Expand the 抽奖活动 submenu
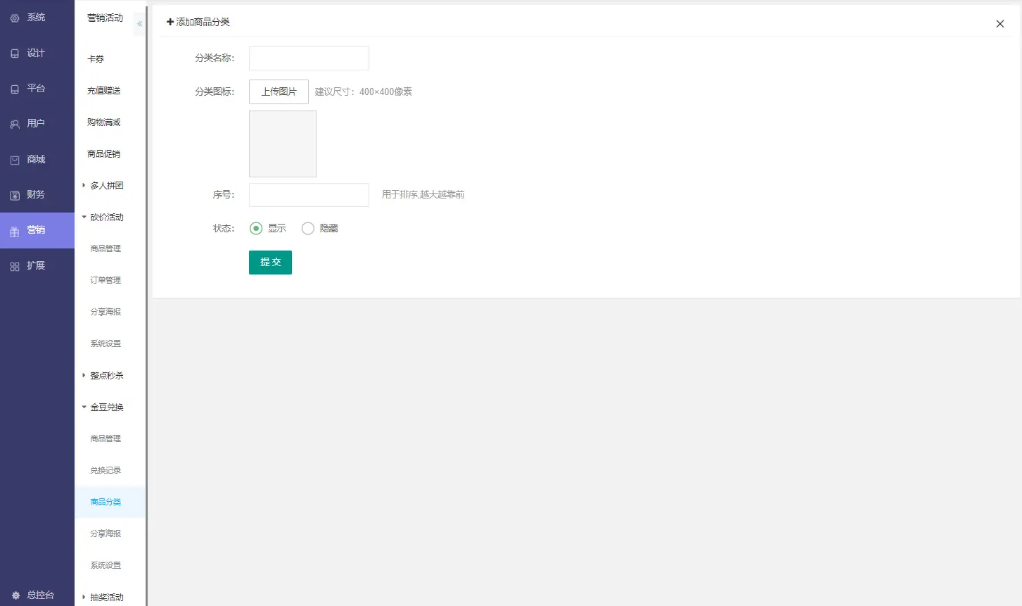The height and width of the screenshot is (606, 1022). pos(84,597)
